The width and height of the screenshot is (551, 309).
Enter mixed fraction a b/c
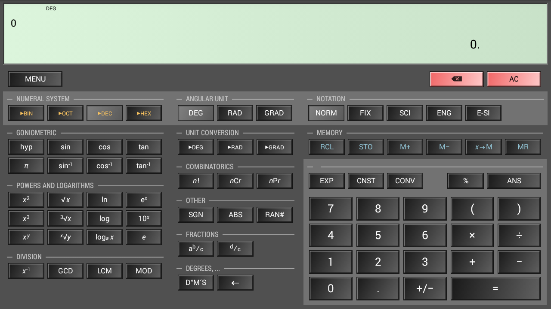point(196,249)
